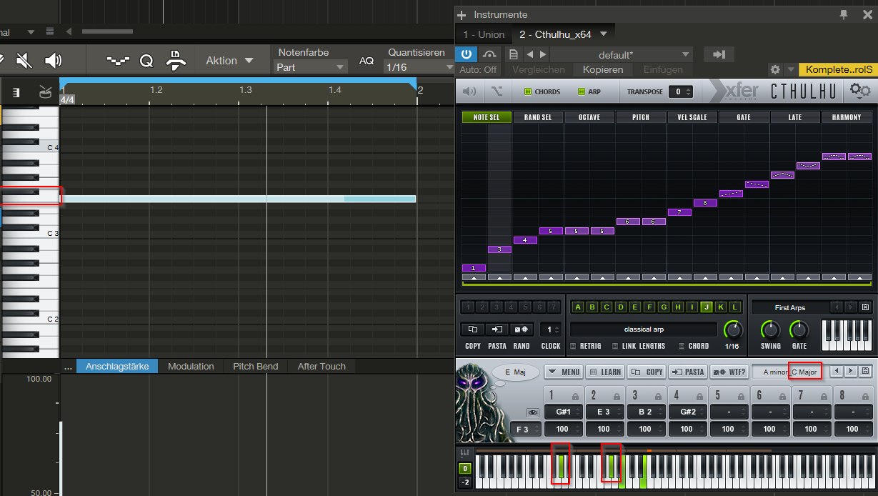Open the Komplete control link field
The width and height of the screenshot is (878, 496).
pos(838,69)
